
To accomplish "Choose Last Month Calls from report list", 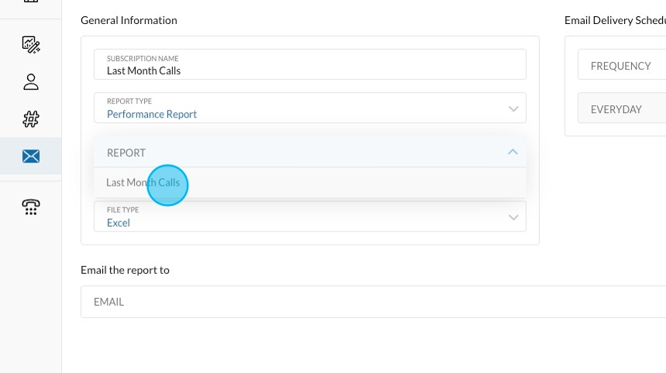I will 143,183.
